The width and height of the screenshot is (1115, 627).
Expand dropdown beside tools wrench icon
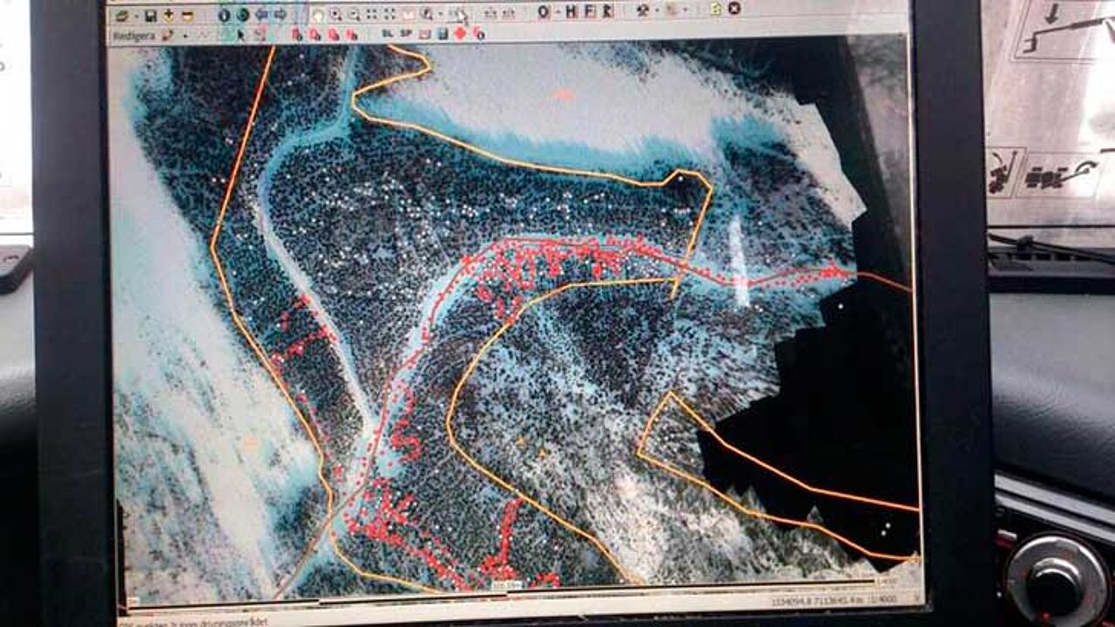pyautogui.click(x=657, y=10)
